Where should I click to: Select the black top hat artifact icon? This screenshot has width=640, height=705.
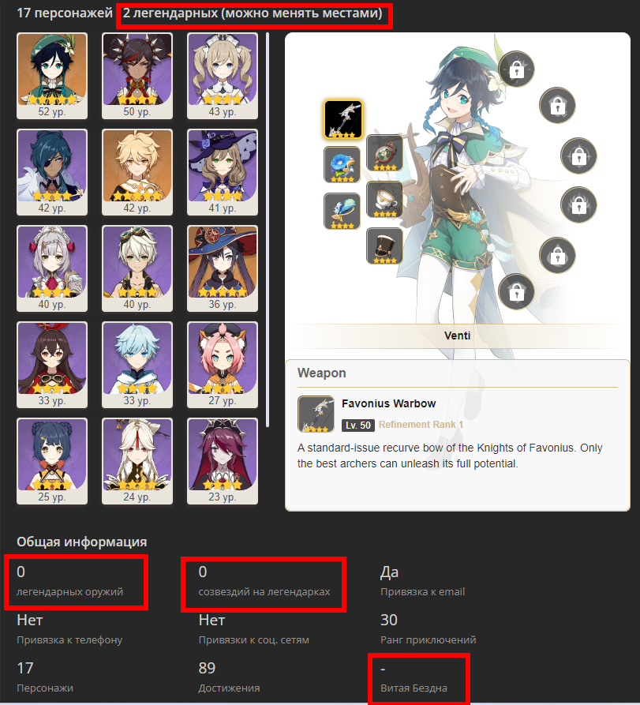[385, 246]
